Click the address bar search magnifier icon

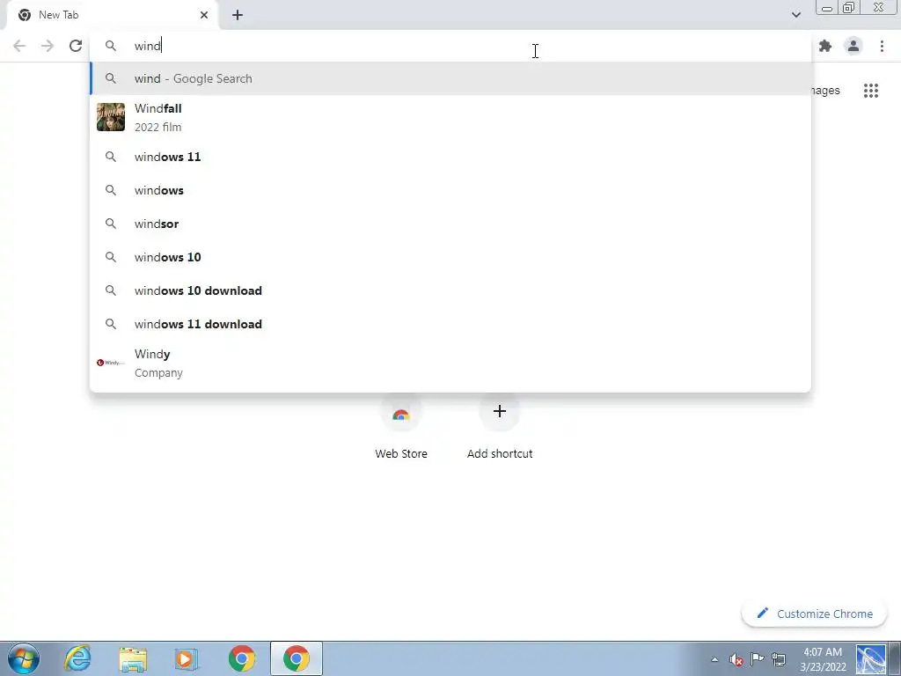110,46
